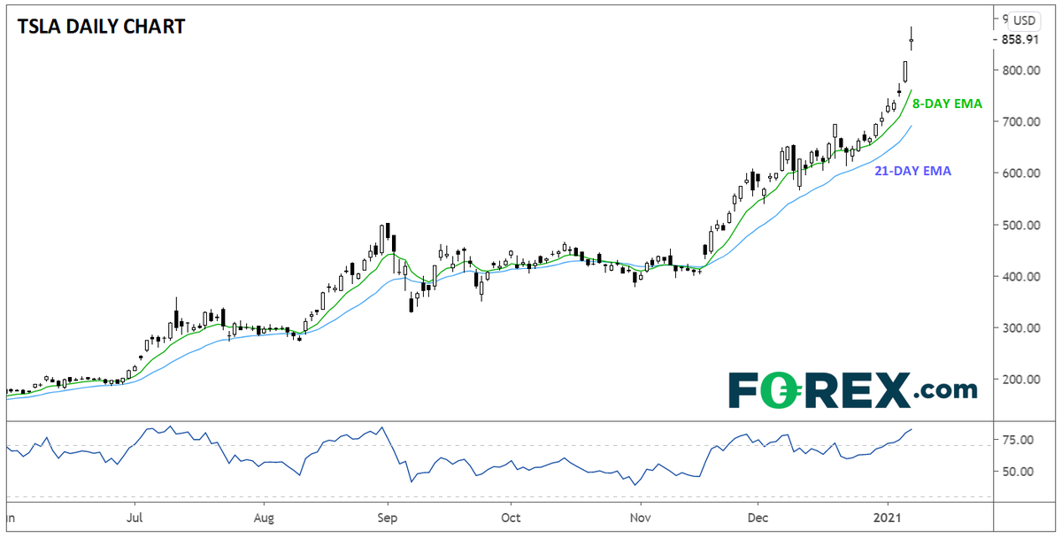
Task: Click the 700.00 price axis label
Action: 1020,121
